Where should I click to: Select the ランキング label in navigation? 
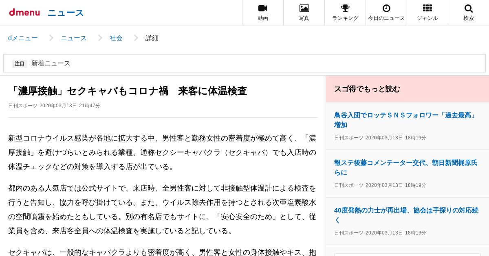click(345, 18)
